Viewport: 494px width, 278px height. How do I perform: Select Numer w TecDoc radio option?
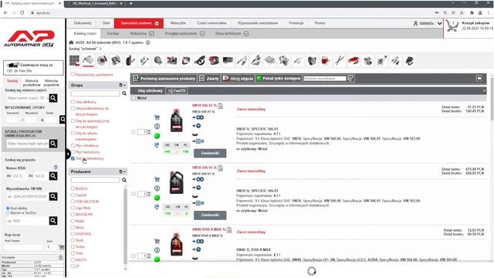coord(8,213)
